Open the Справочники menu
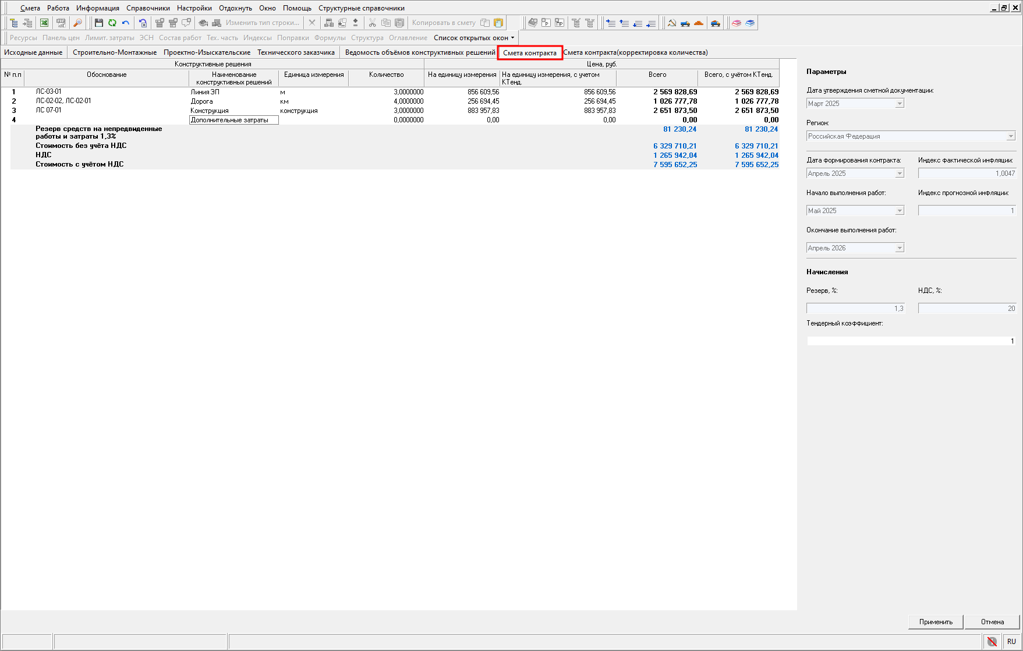 (x=148, y=8)
